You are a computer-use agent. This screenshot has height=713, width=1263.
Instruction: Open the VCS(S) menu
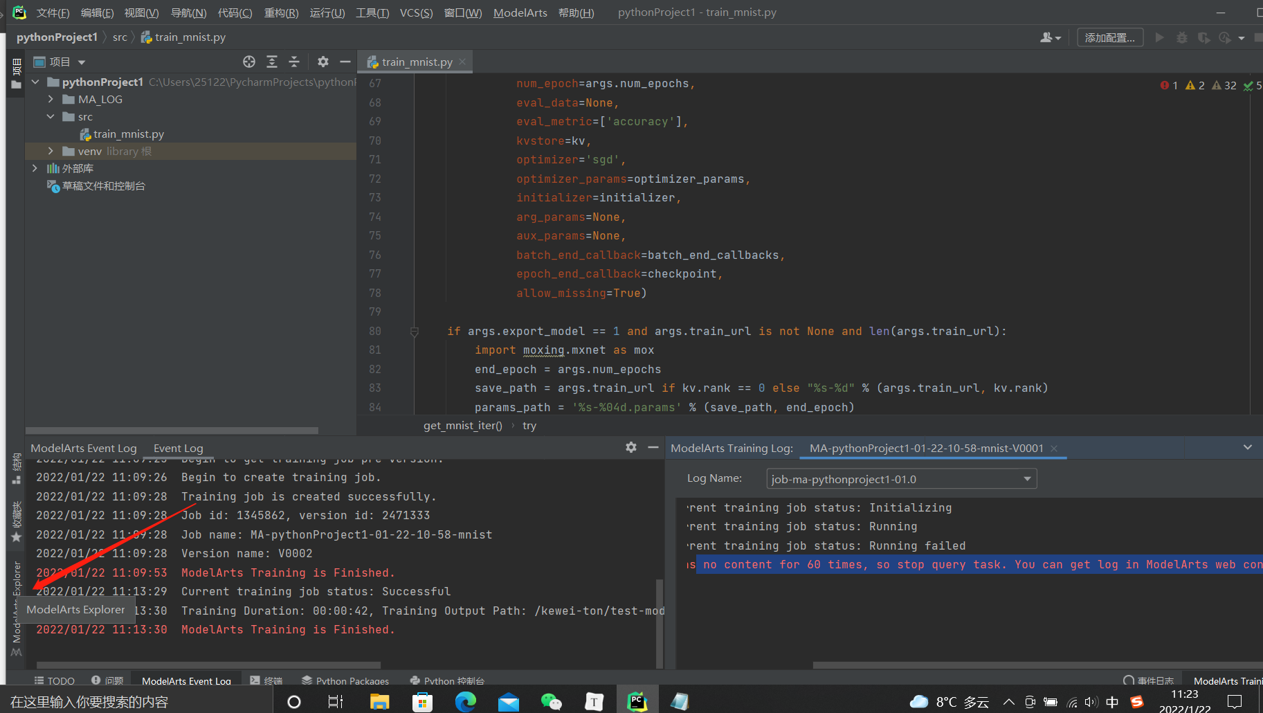point(416,12)
